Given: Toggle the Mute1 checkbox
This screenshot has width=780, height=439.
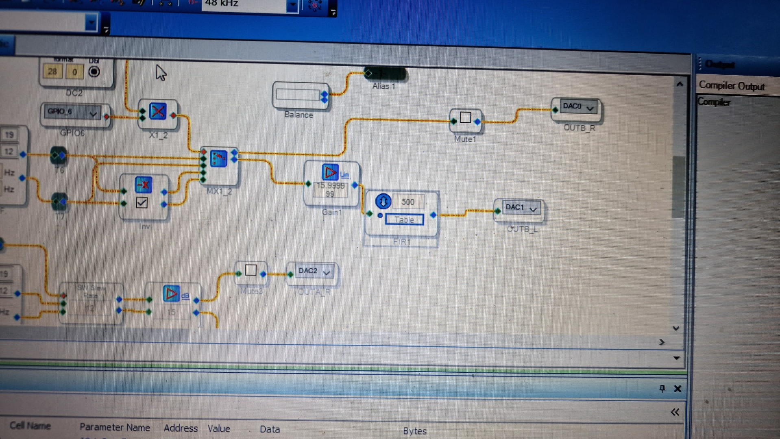Looking at the screenshot, I should pos(465,117).
